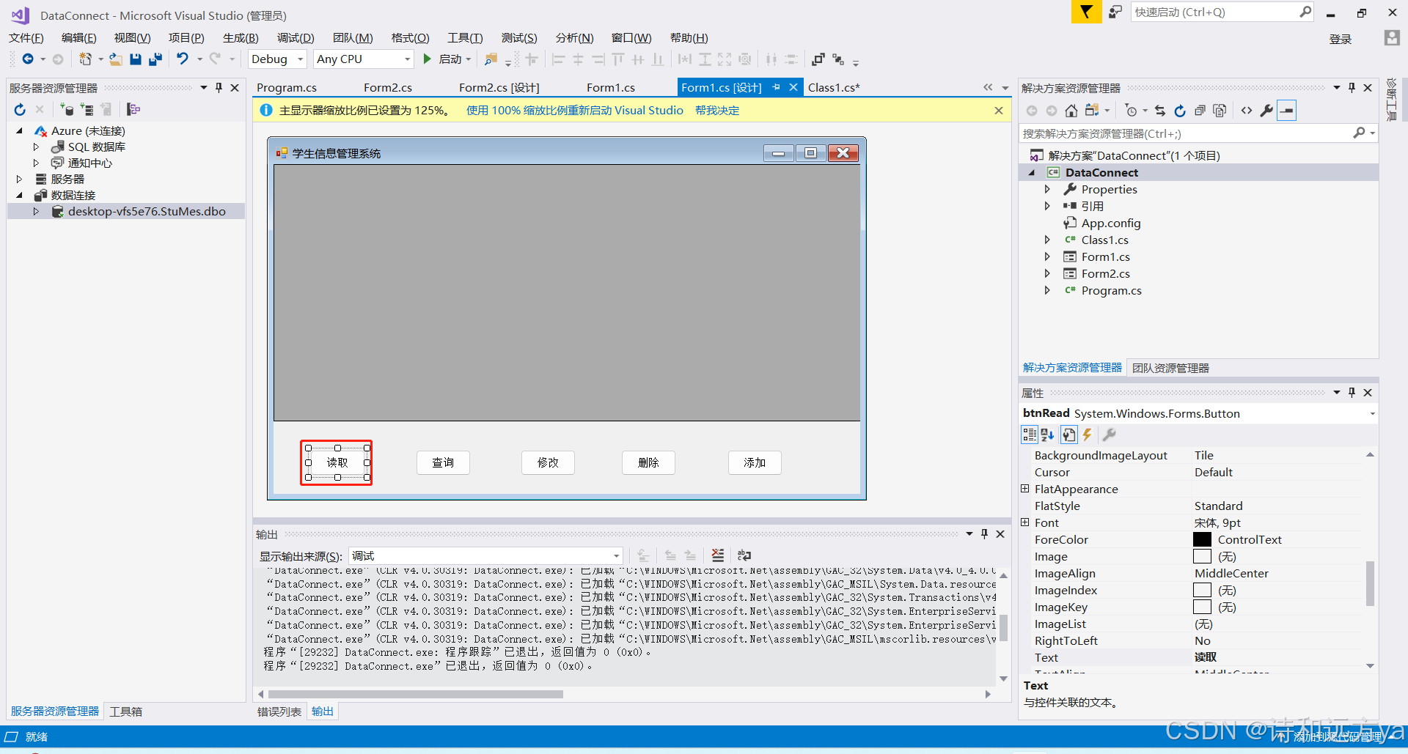Click the Save All toolbar icon
The image size is (1408, 754).
coord(155,59)
